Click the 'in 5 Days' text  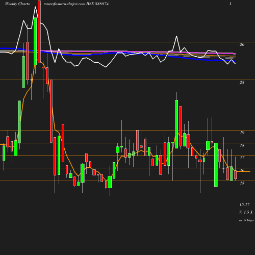[x=246, y=220]
